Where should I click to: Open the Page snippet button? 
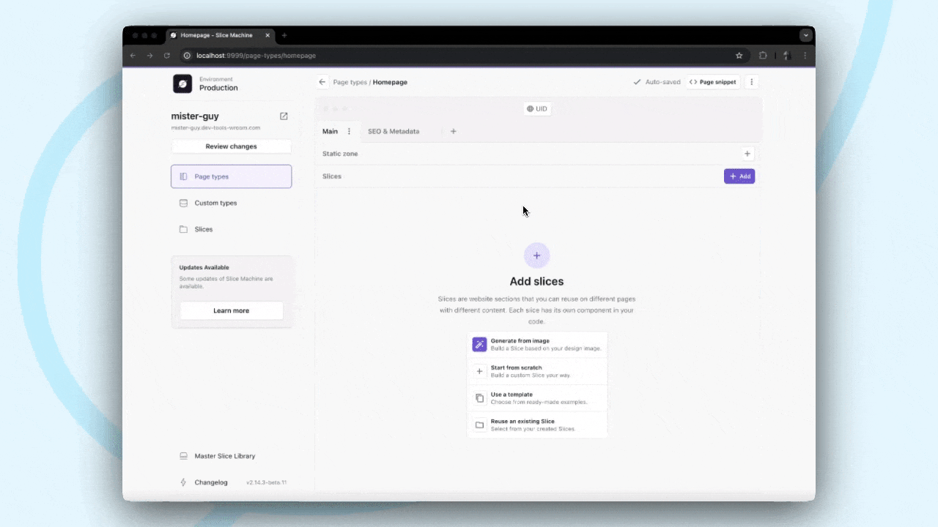(x=713, y=82)
